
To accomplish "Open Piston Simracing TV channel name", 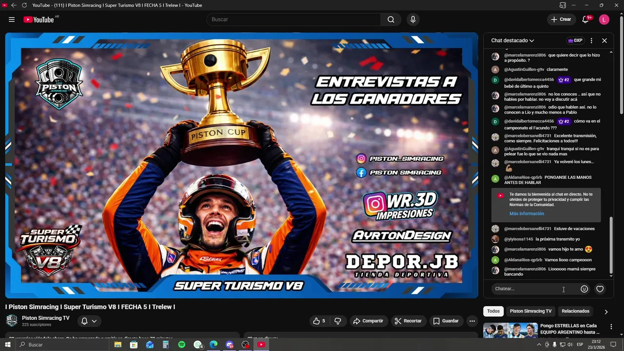I will 46,318.
